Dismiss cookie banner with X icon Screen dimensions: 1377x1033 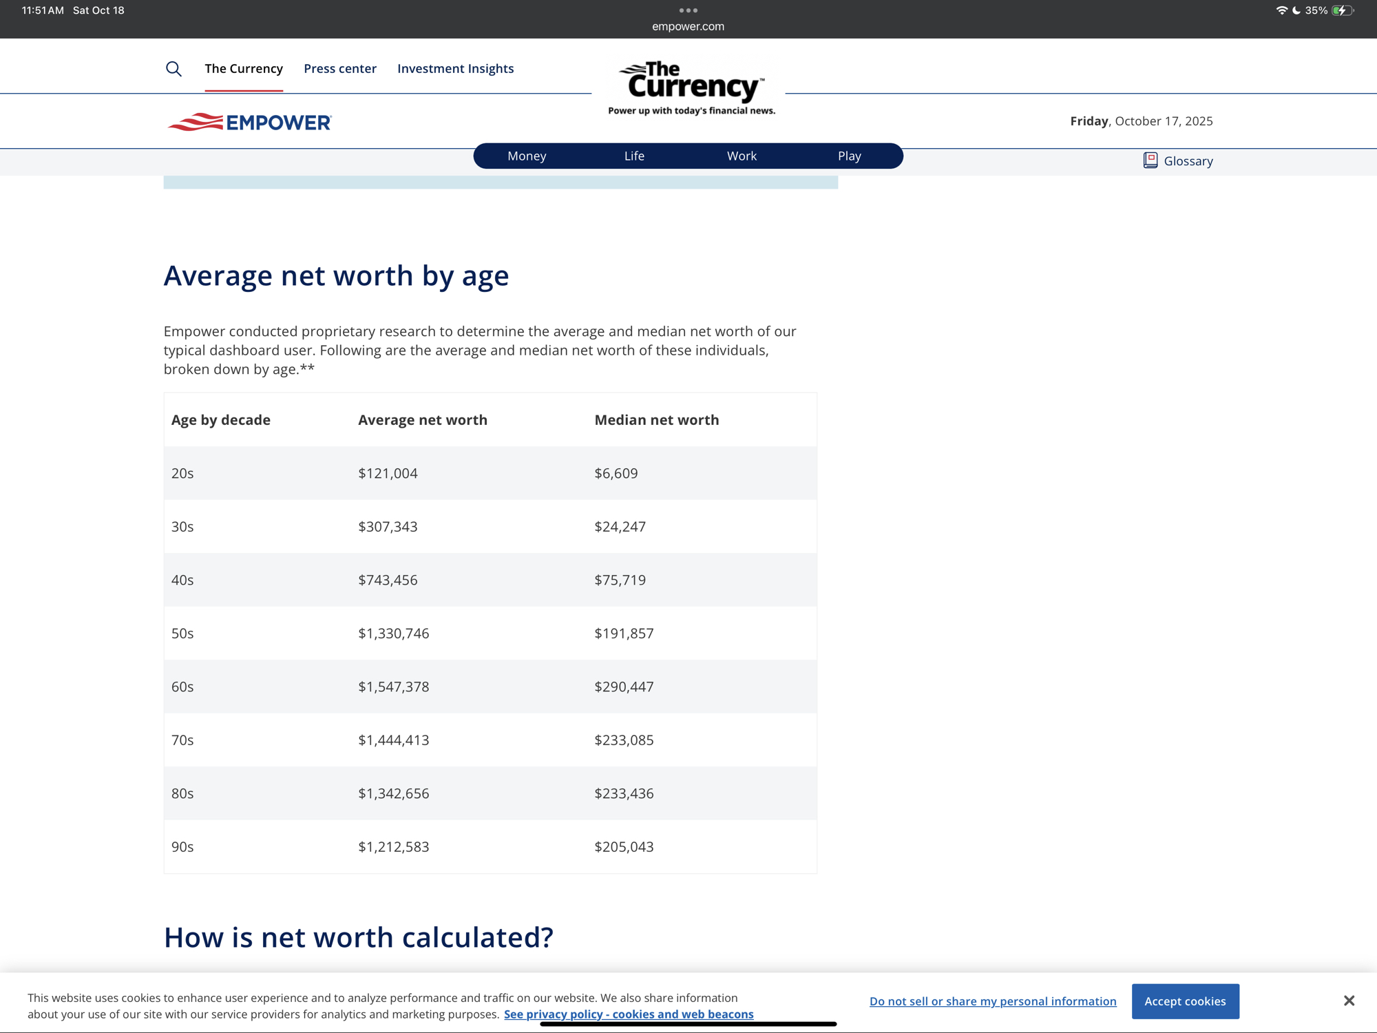pyautogui.click(x=1348, y=1001)
